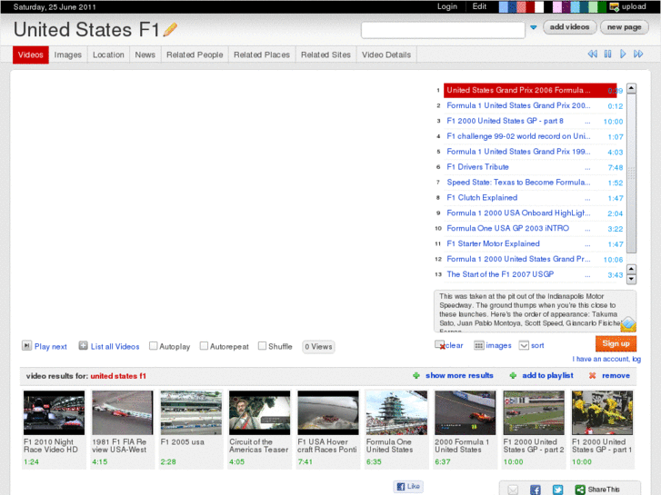Click the Edit link in the top bar
The image size is (661, 495).
coord(479,6)
